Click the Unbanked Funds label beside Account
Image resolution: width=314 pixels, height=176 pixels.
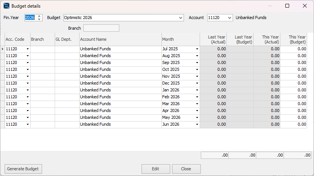coord(251,18)
